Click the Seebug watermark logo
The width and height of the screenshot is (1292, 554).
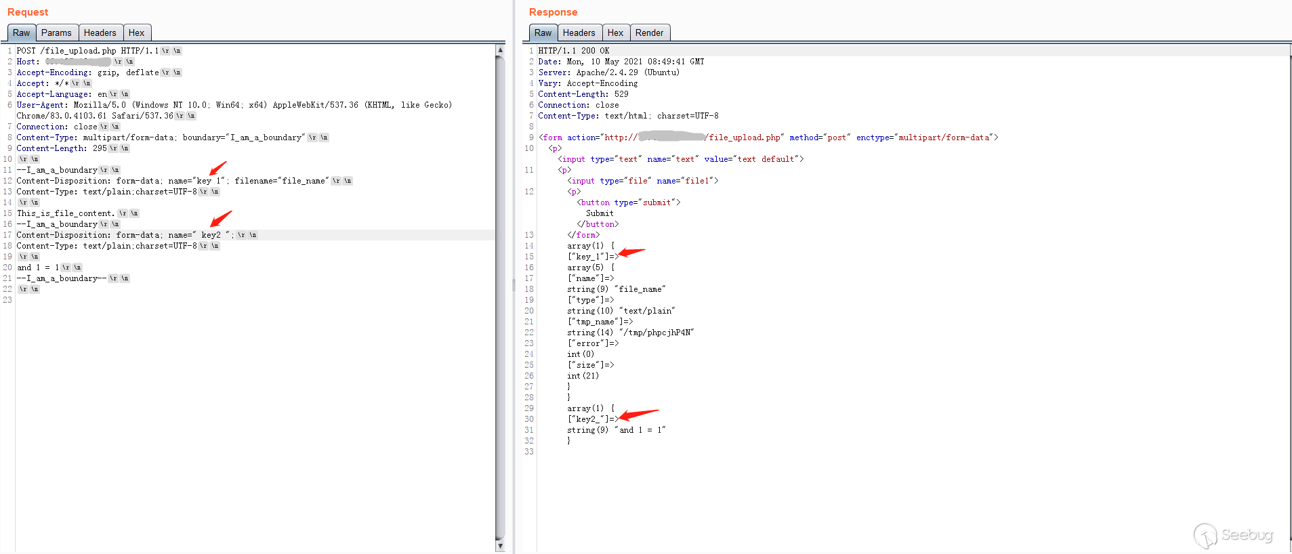click(x=1233, y=536)
